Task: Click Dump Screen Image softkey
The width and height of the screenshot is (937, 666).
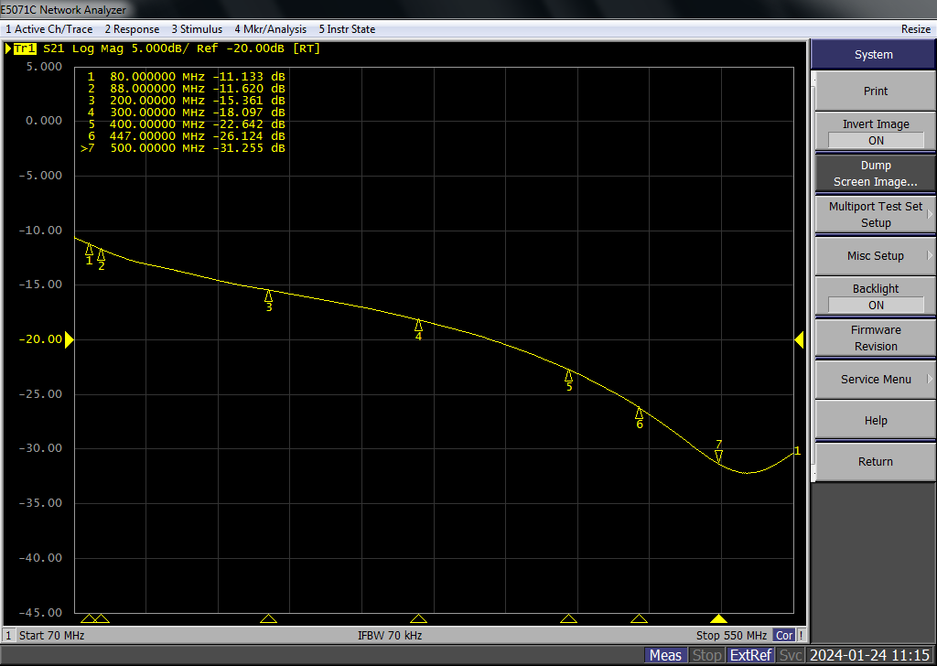Action: pyautogui.click(x=876, y=173)
